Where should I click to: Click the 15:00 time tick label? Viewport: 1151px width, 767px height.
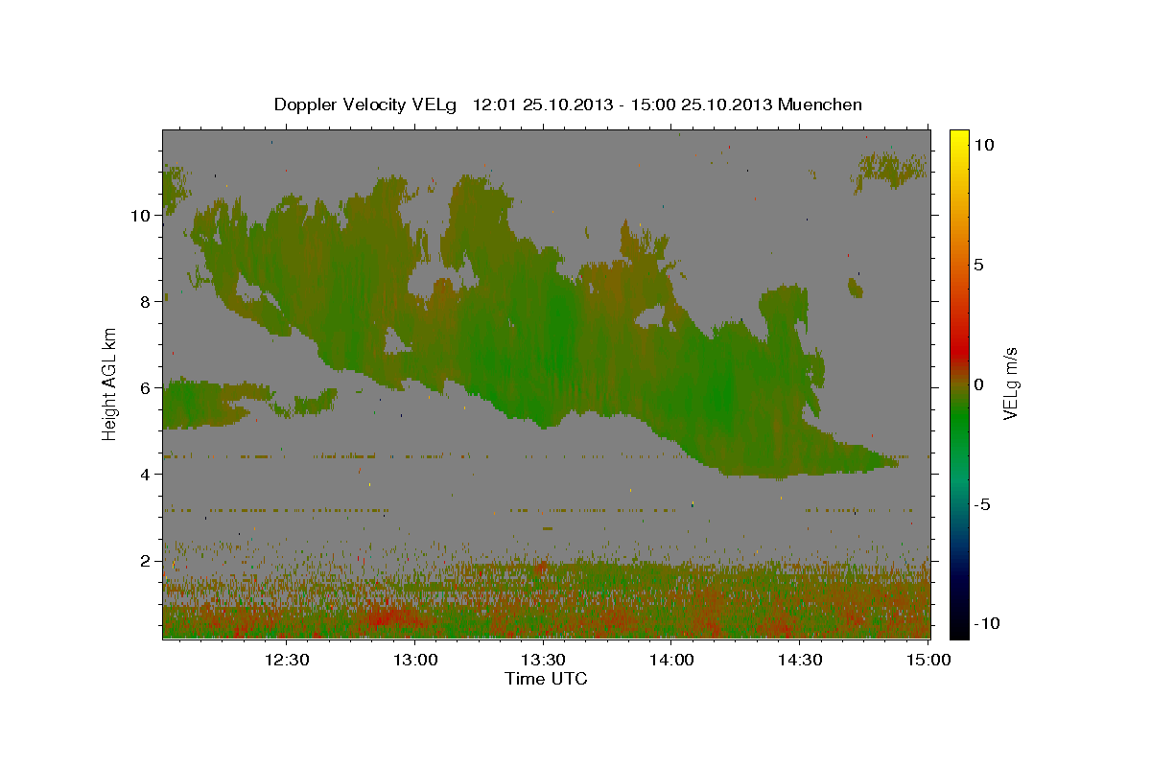(928, 660)
